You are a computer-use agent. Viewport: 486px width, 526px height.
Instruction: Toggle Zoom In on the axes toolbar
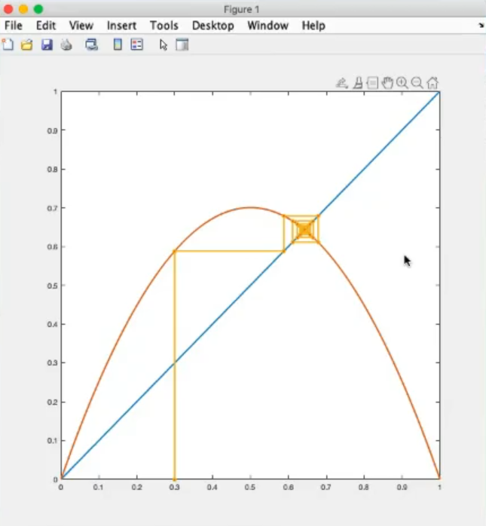pyautogui.click(x=402, y=83)
